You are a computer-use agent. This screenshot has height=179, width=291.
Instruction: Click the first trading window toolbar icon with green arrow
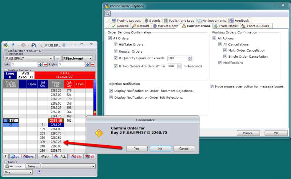coord(6,45)
